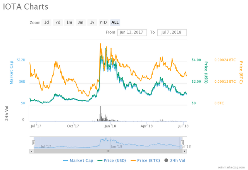Click the navigator scrollbar thumb grip
The height and width of the screenshot is (170, 248).
[108, 151]
